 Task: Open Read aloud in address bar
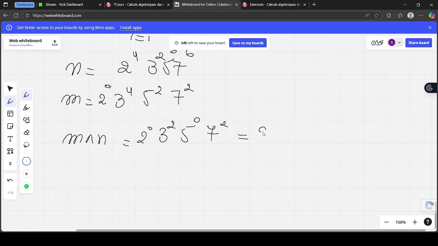coord(367,15)
